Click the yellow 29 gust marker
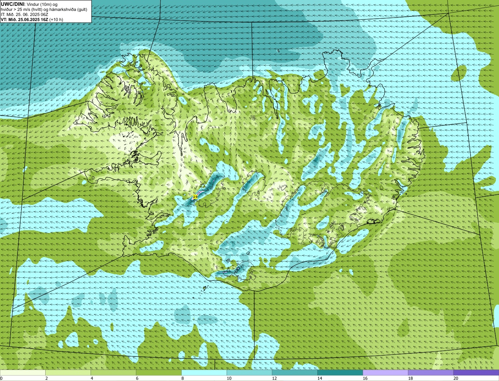Image resolution: width=499 pixels, height=381 pixels. 195,197
